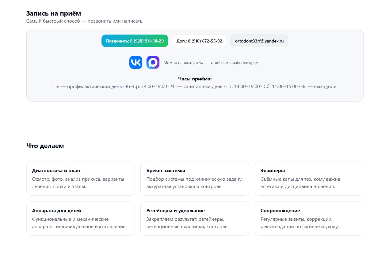
Task: Choose the Элайнеры service card
Action: [309, 178]
